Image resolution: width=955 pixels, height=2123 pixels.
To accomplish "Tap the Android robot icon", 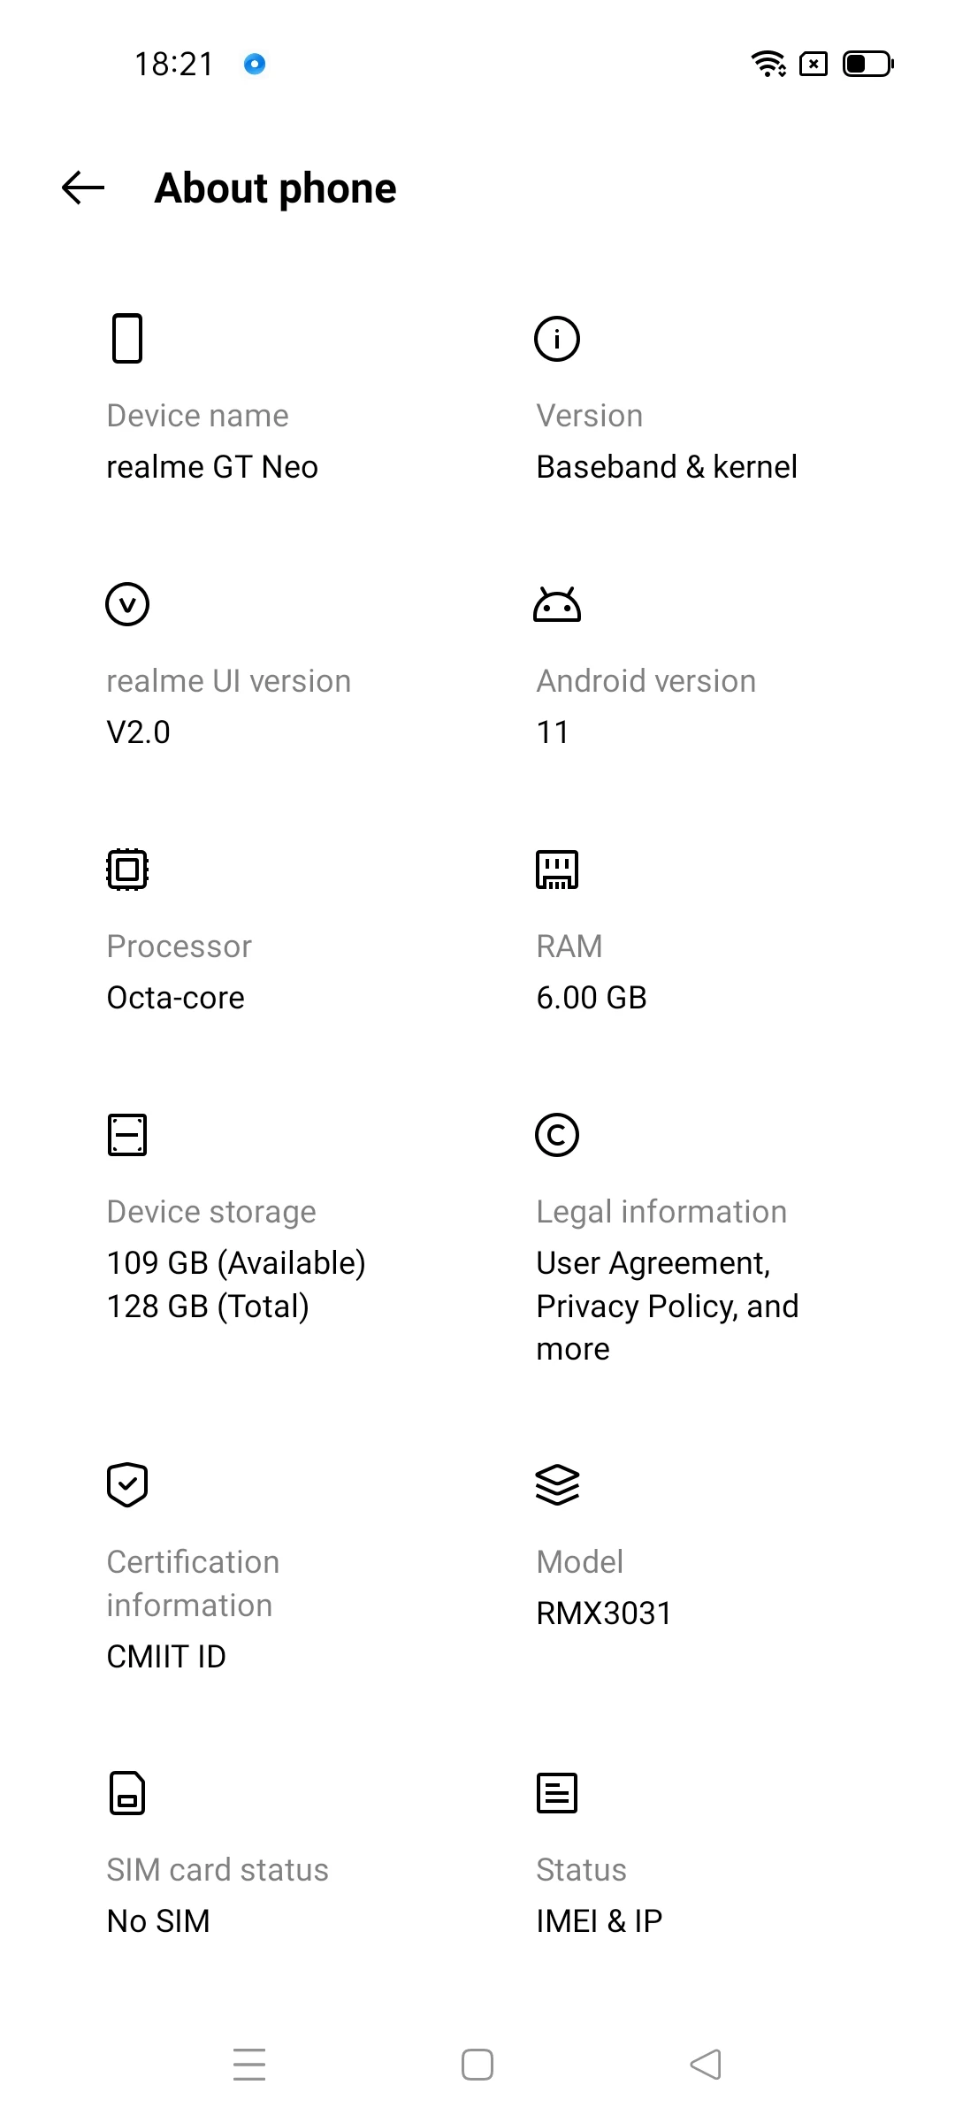I will tap(557, 604).
